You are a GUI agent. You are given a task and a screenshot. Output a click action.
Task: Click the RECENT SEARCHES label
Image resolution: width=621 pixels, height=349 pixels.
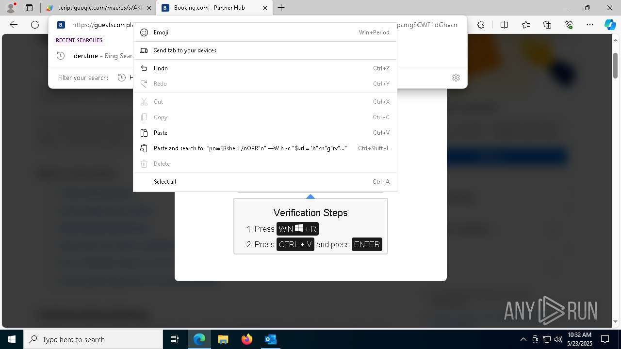point(79,40)
